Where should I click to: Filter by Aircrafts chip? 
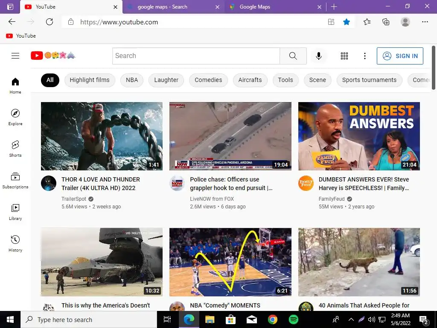250,80
